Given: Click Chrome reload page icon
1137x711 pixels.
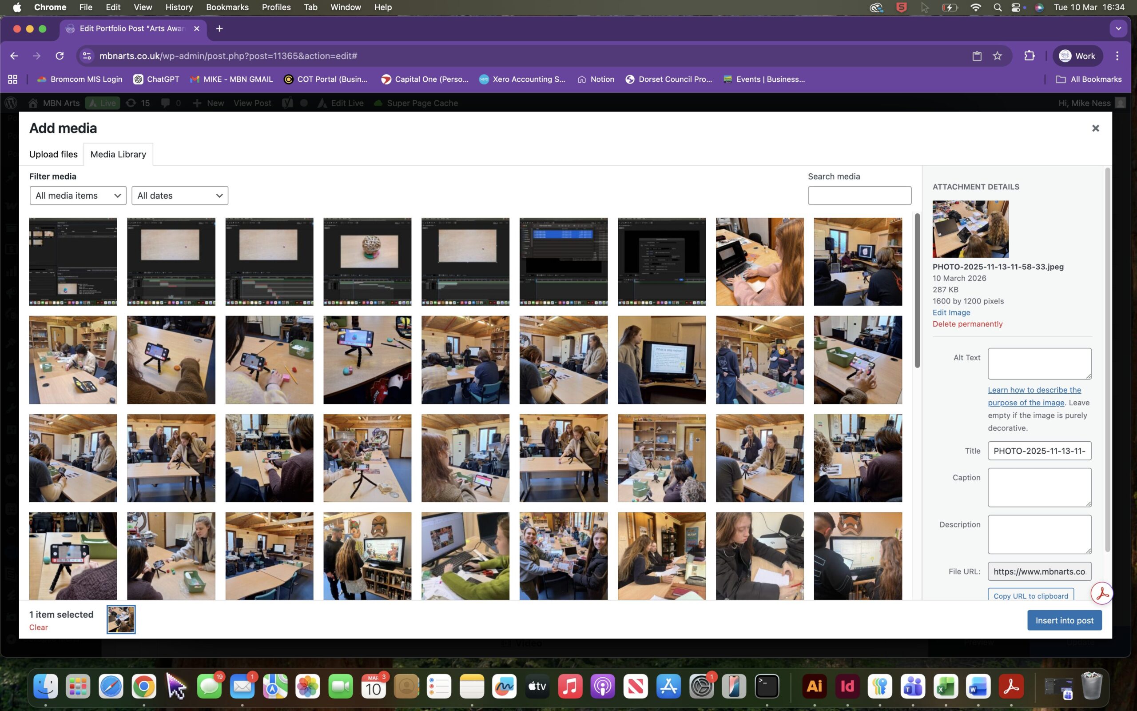Looking at the screenshot, I should [60, 56].
